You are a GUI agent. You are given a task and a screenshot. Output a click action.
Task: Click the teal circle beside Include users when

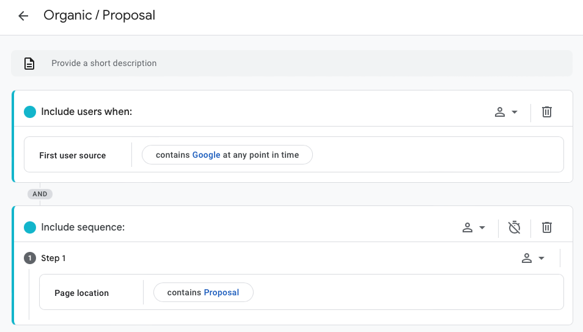point(30,112)
